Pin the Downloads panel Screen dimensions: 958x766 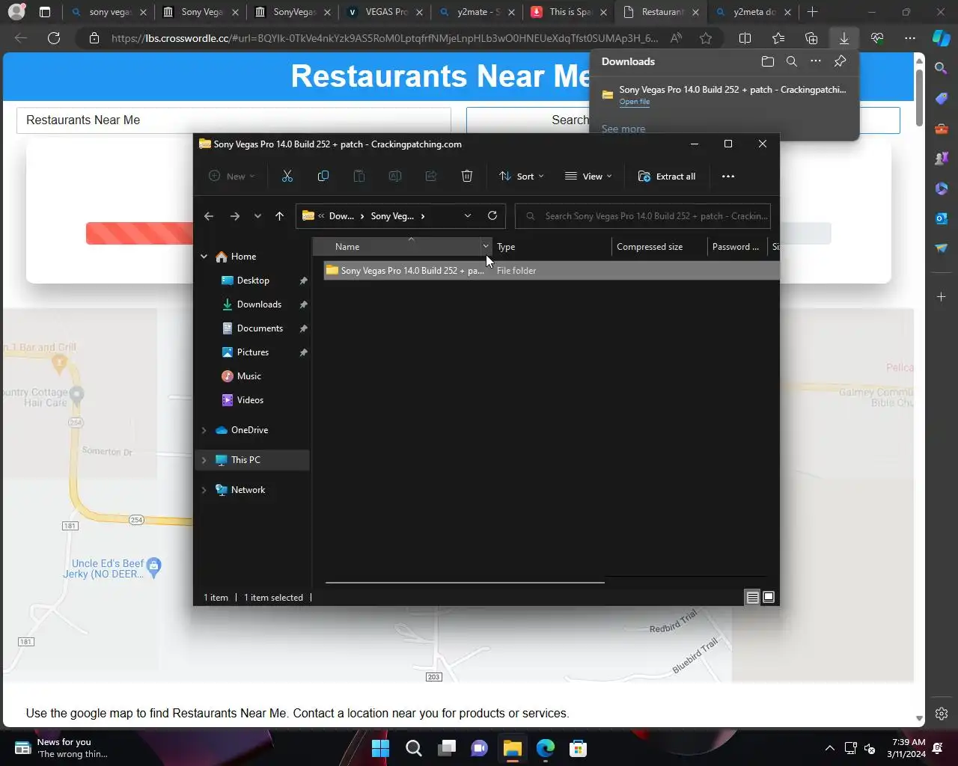(840, 61)
